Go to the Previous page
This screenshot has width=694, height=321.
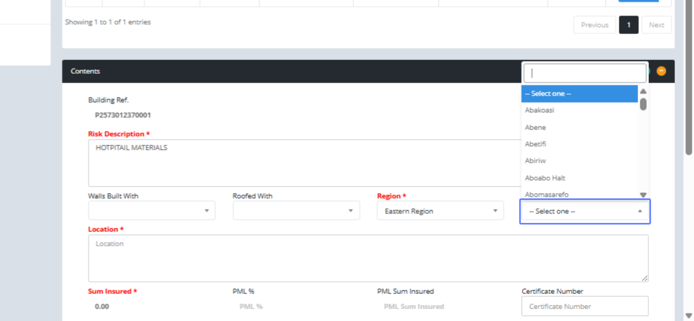coord(595,25)
